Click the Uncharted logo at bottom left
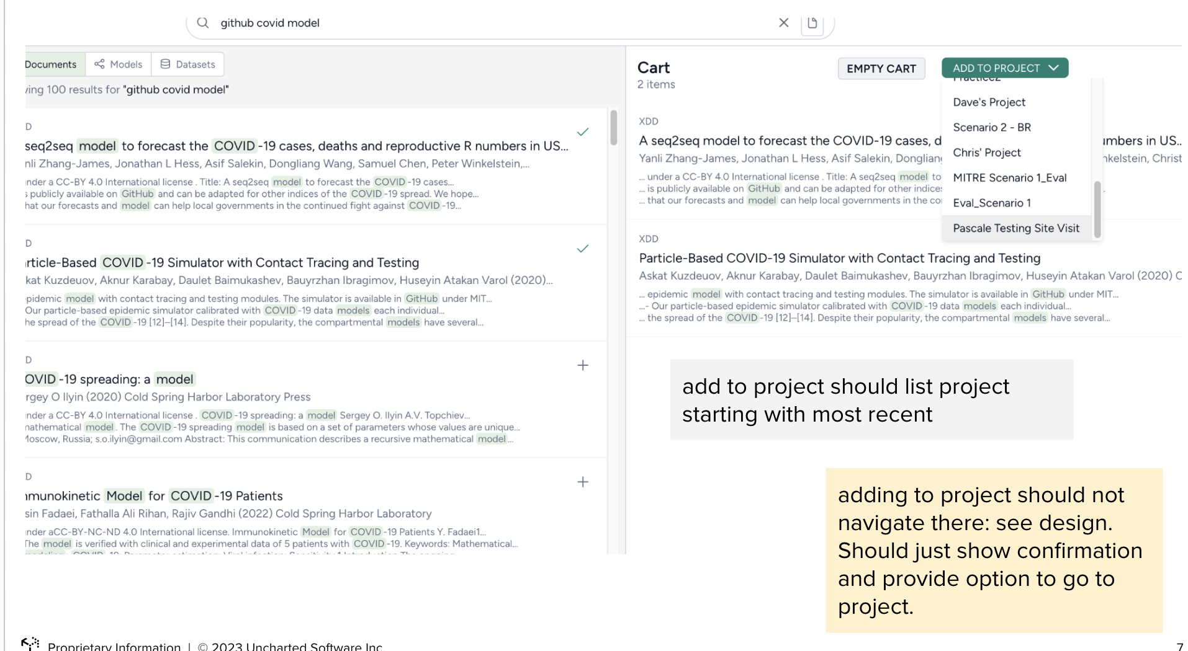 (29, 643)
